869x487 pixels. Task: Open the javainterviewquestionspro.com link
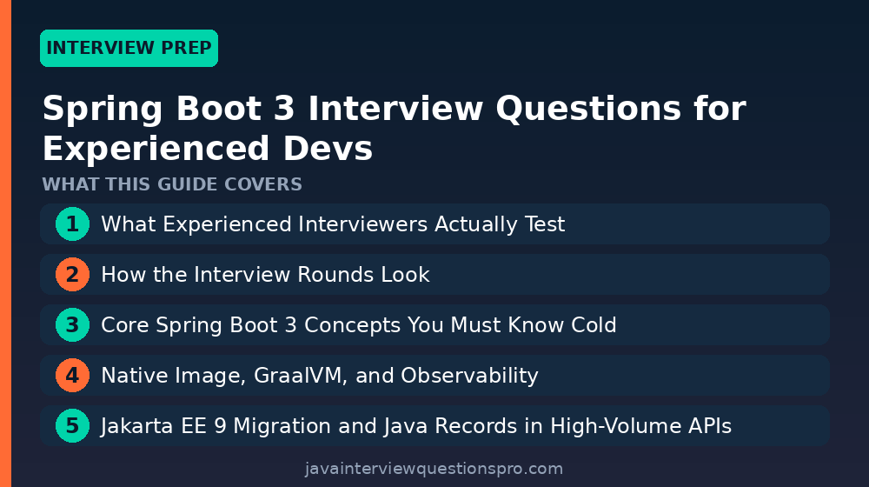click(434, 469)
